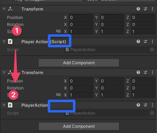The width and height of the screenshot is (157, 133).
Task: Select the Position X field in upper Transform
Action: (81, 18)
